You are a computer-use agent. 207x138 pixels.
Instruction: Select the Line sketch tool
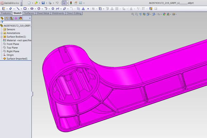tap(18, 9)
